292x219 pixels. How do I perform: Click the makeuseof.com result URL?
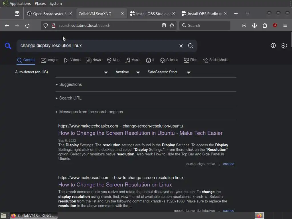(x=121, y=178)
